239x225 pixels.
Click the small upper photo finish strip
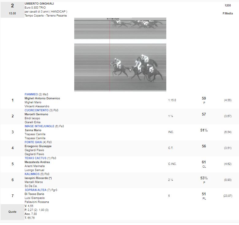[x=120, y=28]
